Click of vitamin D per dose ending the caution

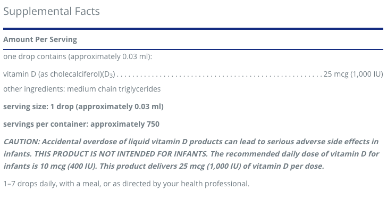click(x=283, y=166)
